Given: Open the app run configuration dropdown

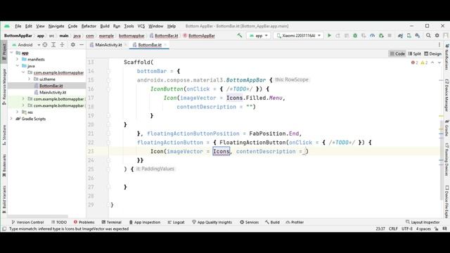Looking at the screenshot, I should point(258,36).
